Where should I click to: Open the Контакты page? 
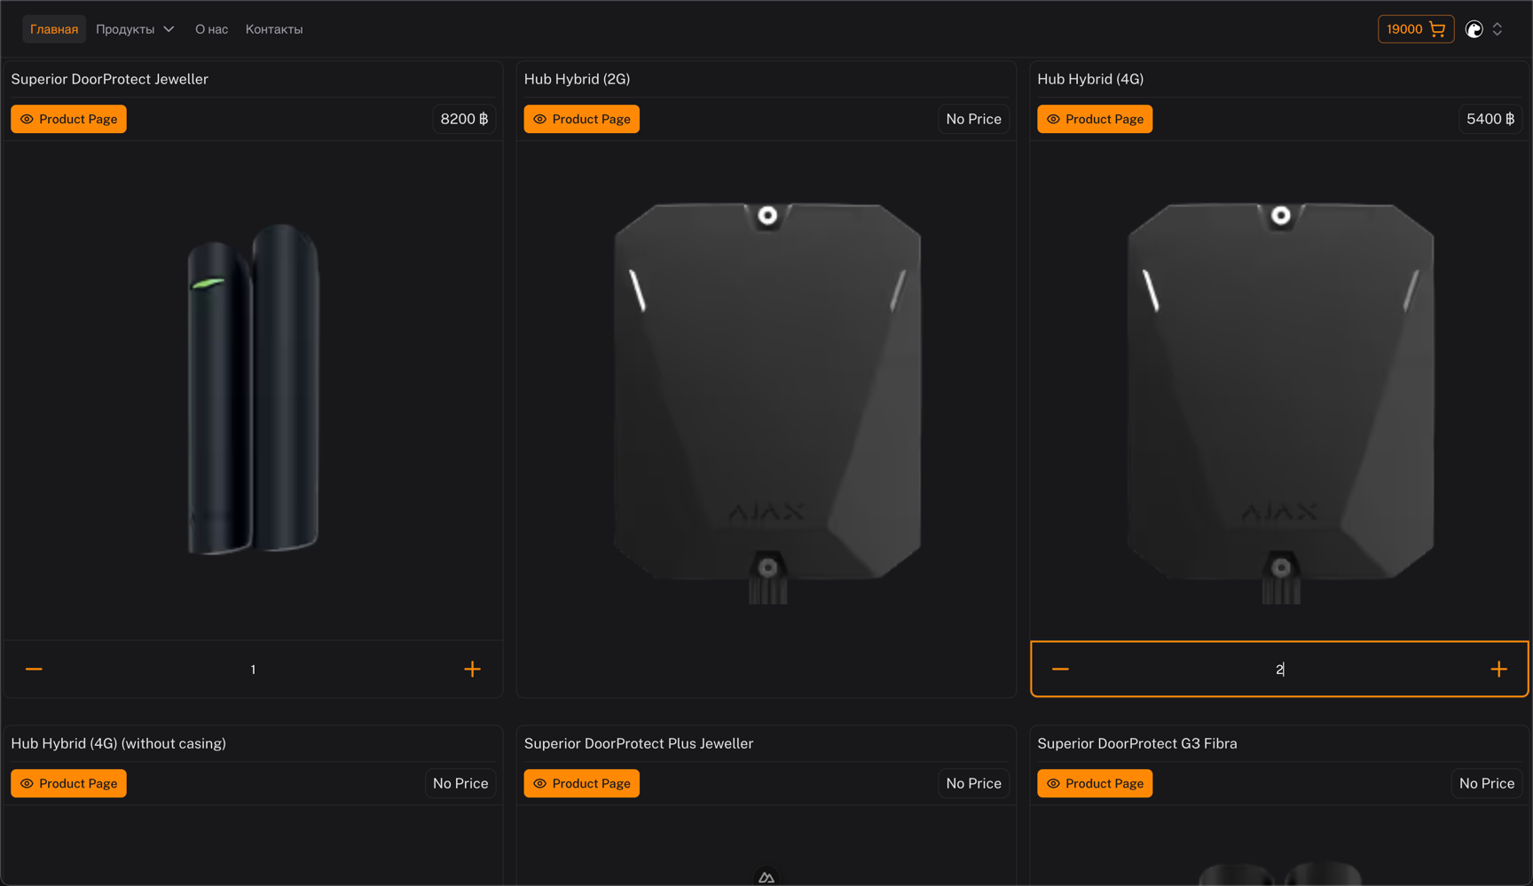(x=274, y=29)
